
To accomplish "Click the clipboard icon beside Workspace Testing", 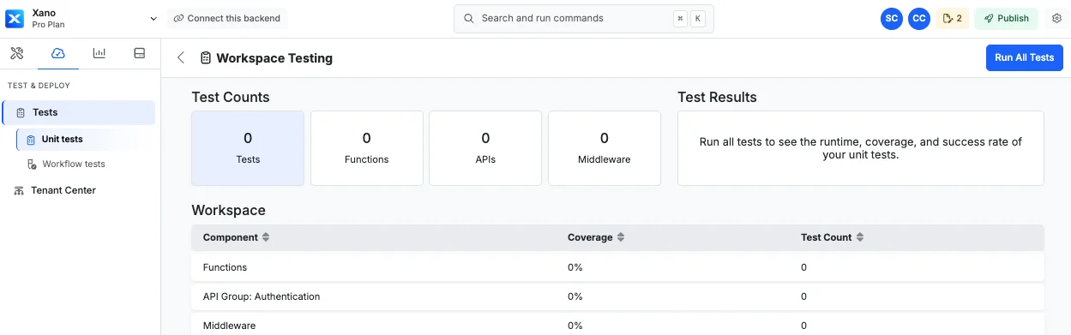I will pyautogui.click(x=206, y=58).
